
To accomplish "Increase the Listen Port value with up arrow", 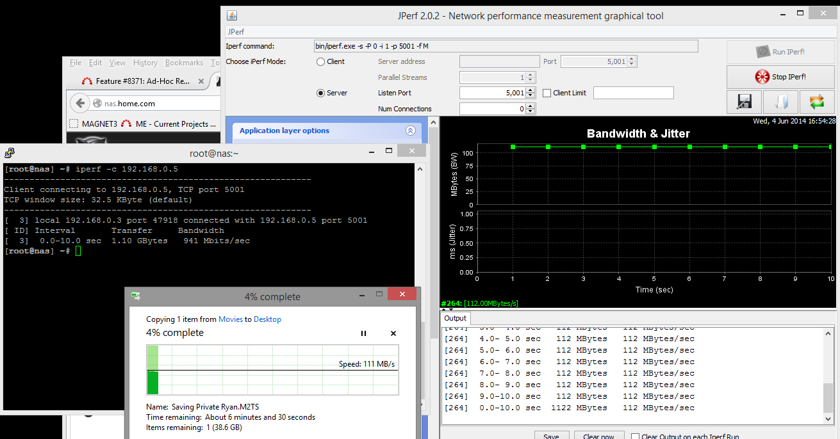I will tap(531, 90).
